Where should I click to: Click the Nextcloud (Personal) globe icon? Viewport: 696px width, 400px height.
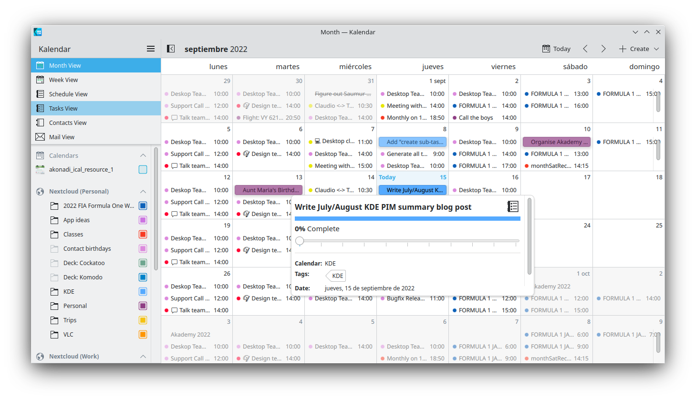coord(40,191)
